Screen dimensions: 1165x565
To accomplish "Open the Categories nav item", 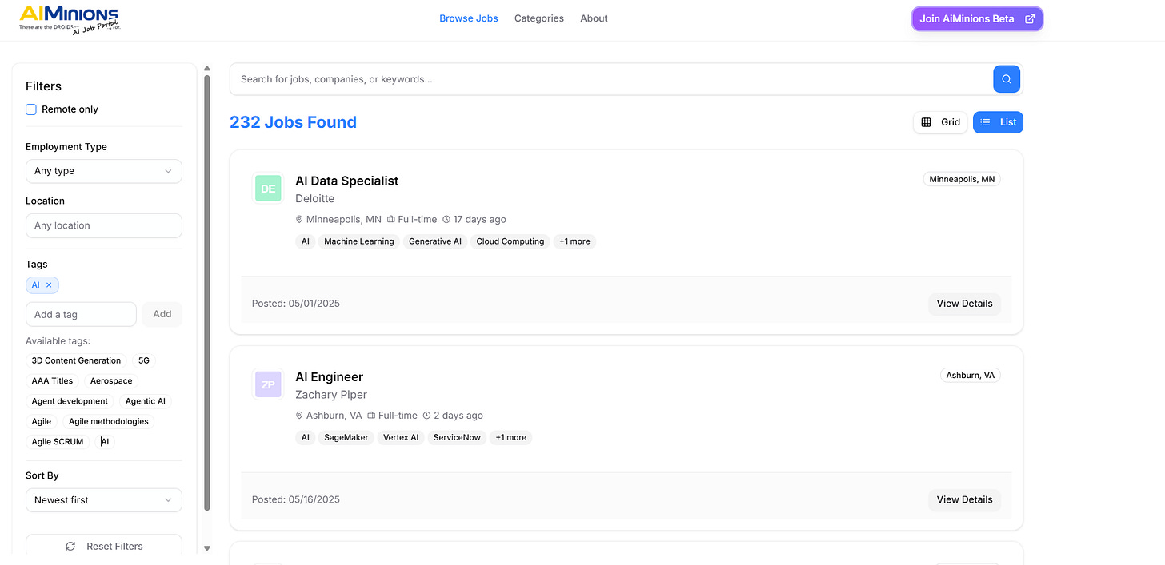I will point(539,18).
